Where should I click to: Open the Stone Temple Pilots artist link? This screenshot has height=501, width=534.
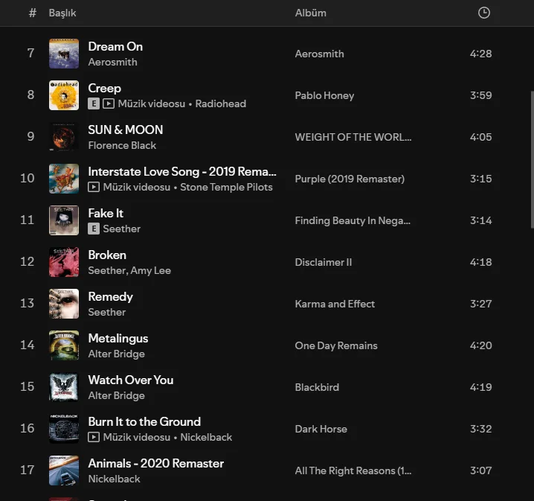click(227, 187)
